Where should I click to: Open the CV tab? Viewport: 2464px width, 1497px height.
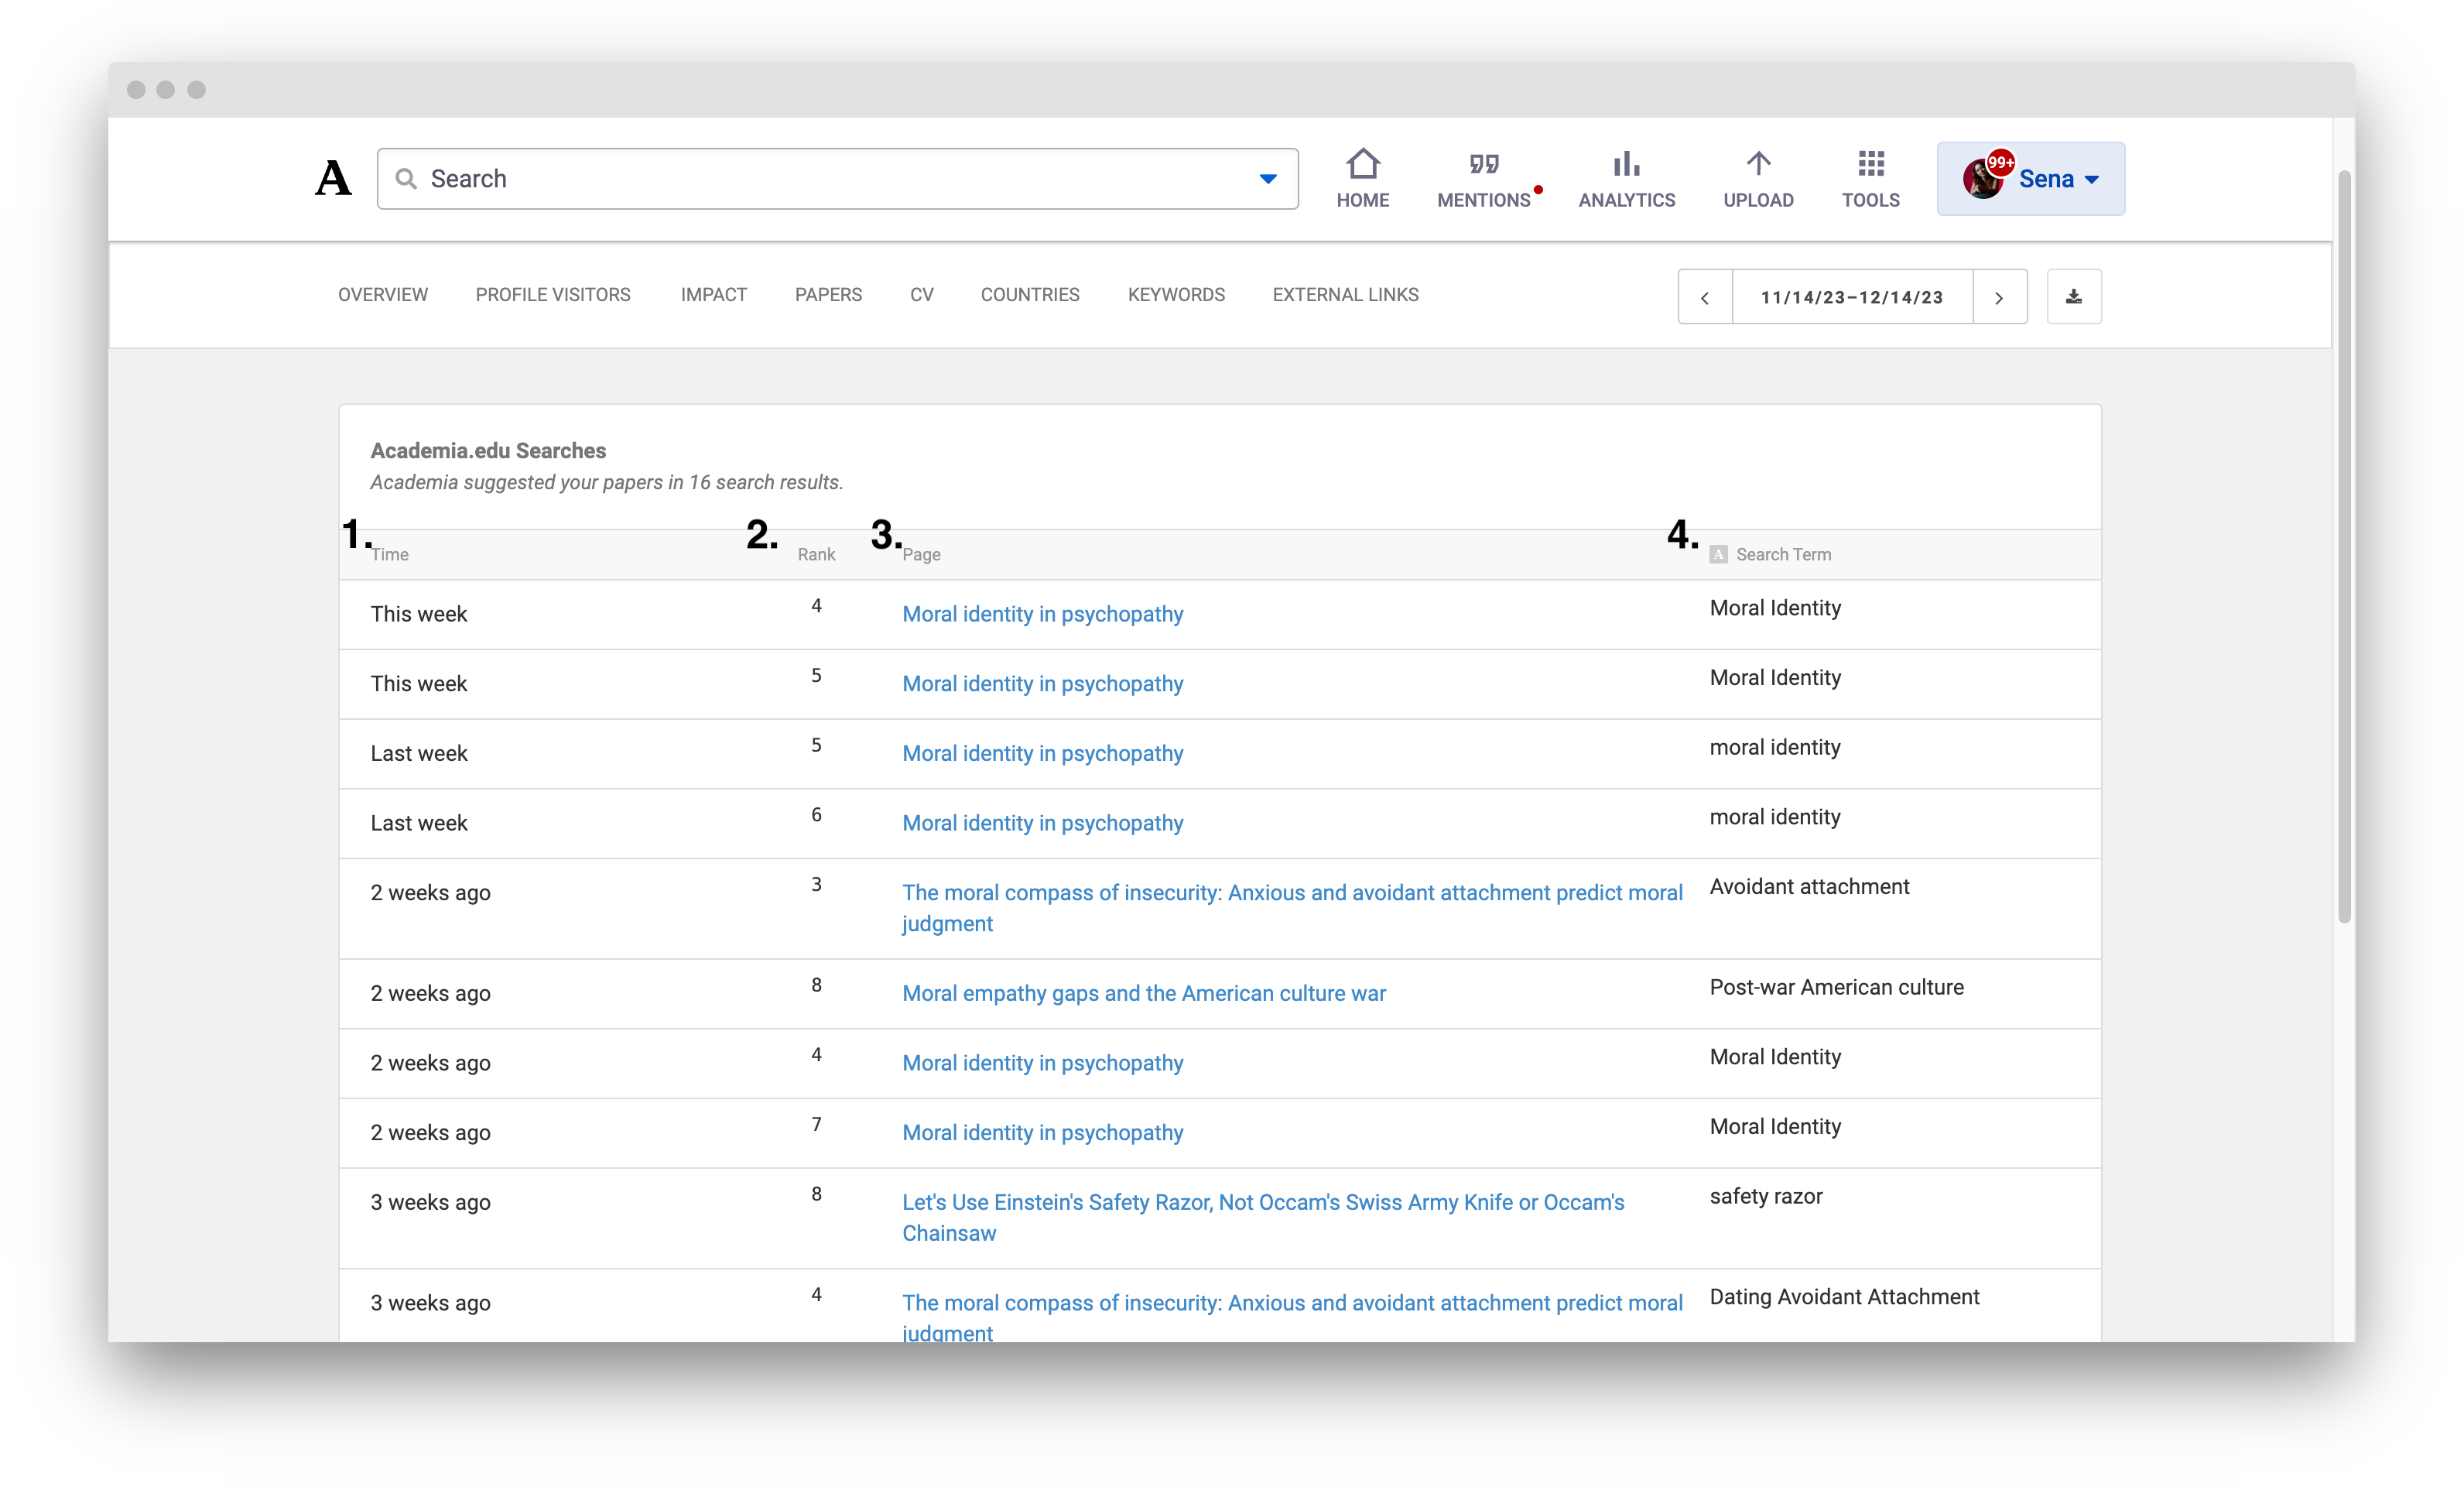tap(922, 295)
